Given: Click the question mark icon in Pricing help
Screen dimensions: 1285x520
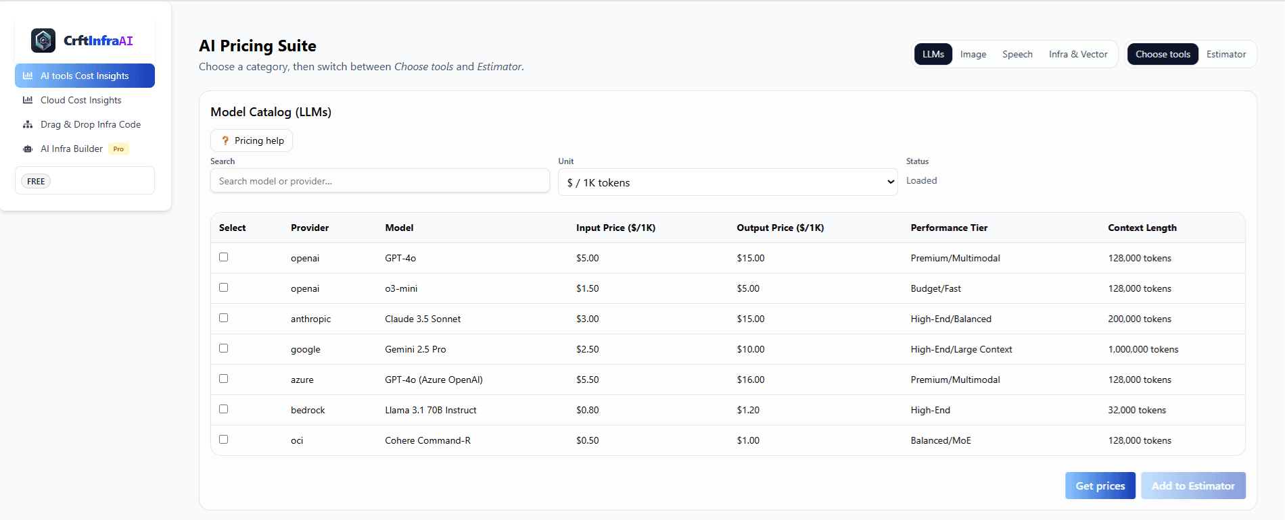Looking at the screenshot, I should (x=225, y=140).
